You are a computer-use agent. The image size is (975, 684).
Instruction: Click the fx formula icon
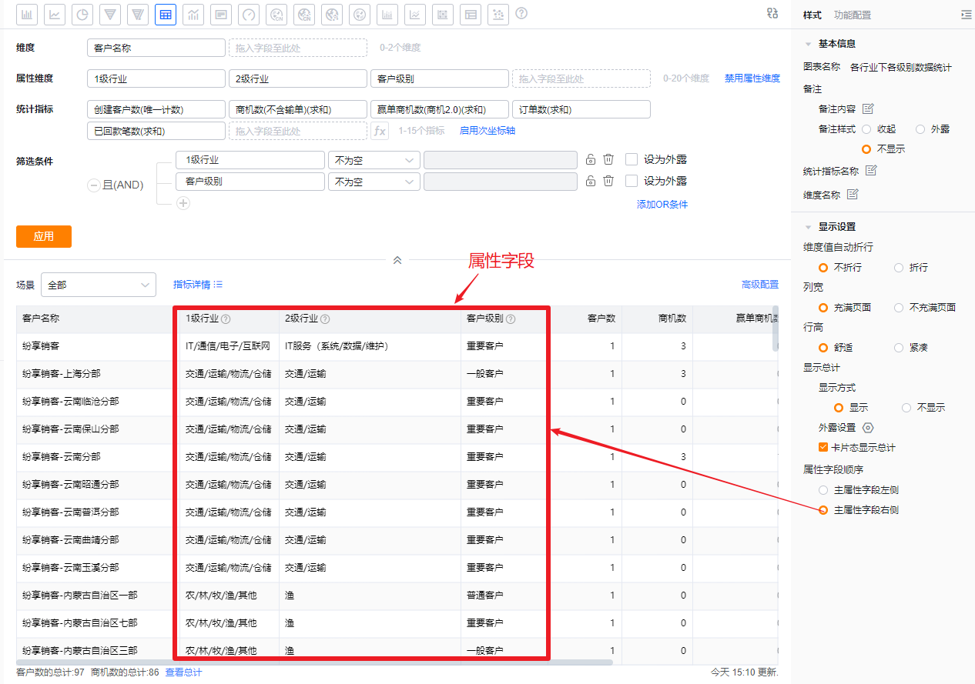[x=380, y=131]
